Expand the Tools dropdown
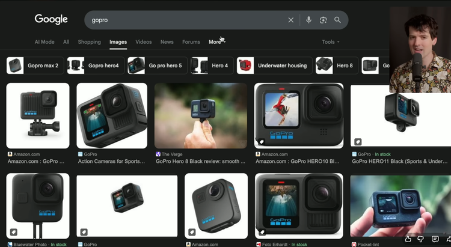Viewport: 451px width, 247px height. 330,42
